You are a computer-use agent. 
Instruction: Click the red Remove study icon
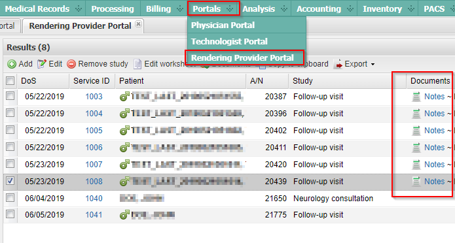coord(71,64)
